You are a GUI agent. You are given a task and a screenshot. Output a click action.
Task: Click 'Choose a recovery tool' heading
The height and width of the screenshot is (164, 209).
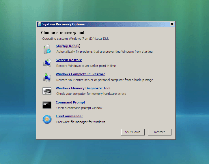coord(63,33)
